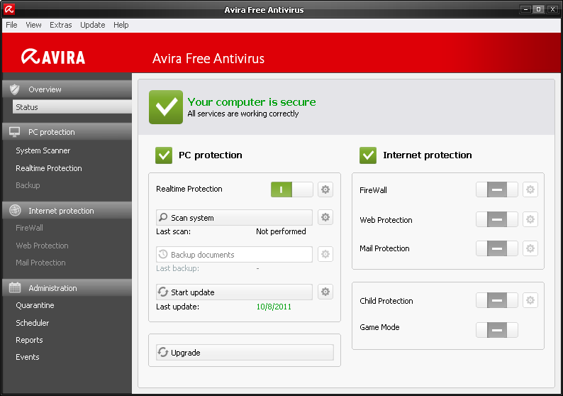Open the View menu
Viewport: 563px width, 396px height.
point(33,25)
